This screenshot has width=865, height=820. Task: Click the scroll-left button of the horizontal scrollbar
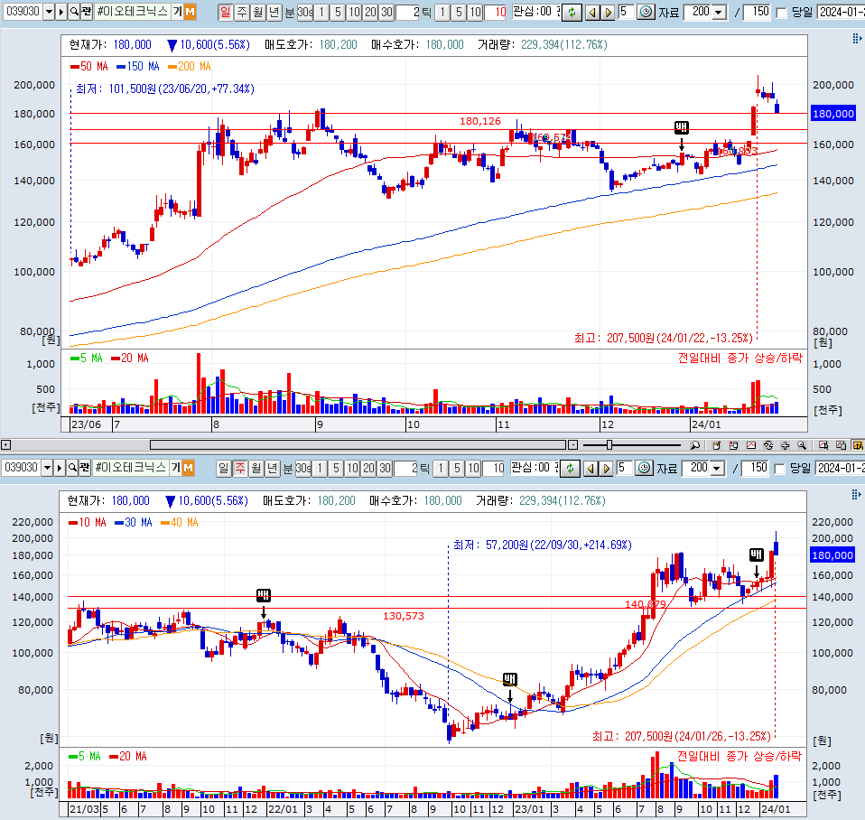(x=5, y=444)
